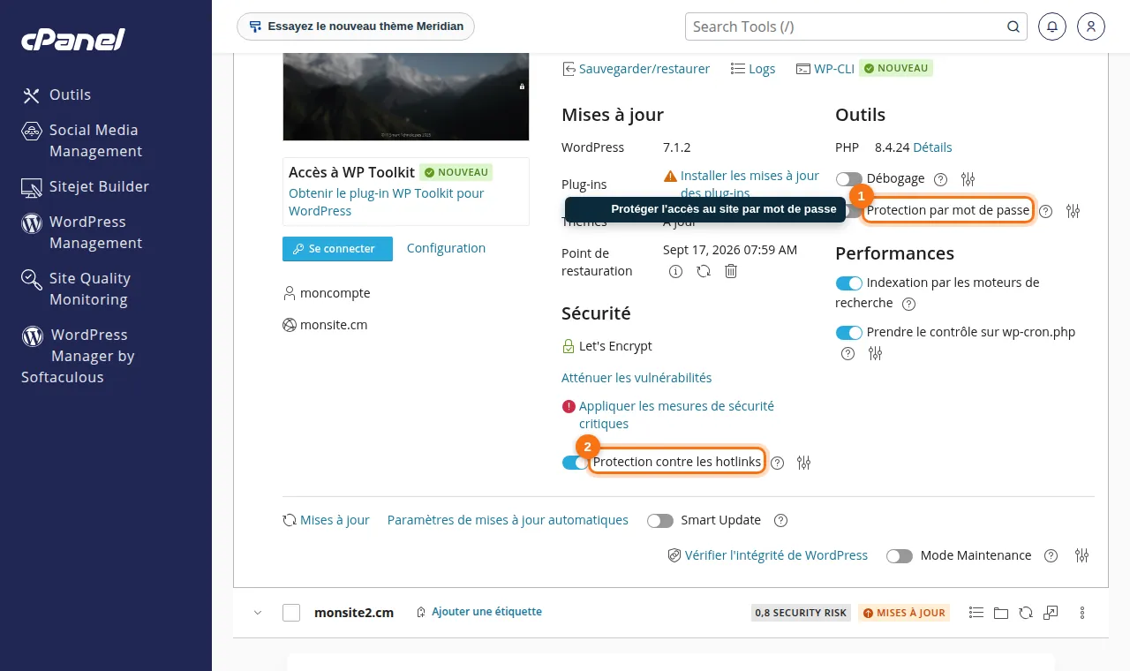Toggle the Débogage switch
The height and width of the screenshot is (671, 1130).
pos(849,179)
